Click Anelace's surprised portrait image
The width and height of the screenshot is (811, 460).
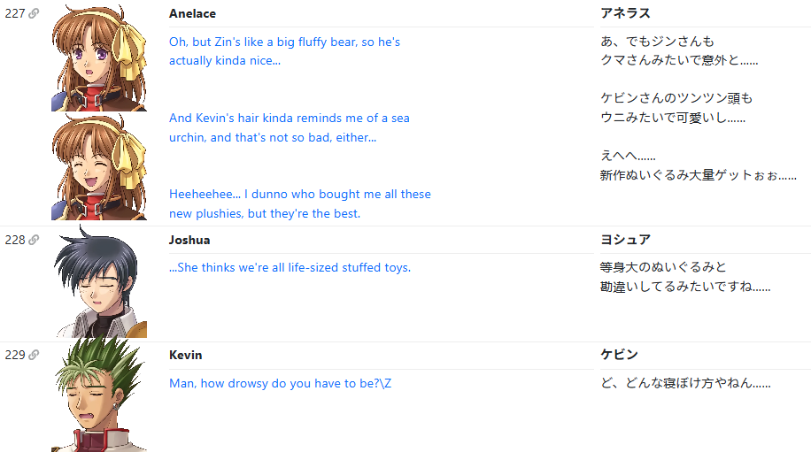[99, 57]
